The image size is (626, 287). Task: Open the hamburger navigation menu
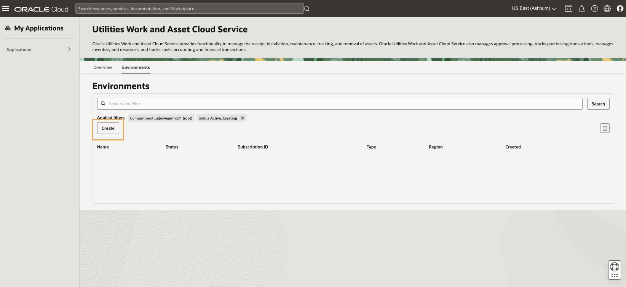tap(6, 8)
